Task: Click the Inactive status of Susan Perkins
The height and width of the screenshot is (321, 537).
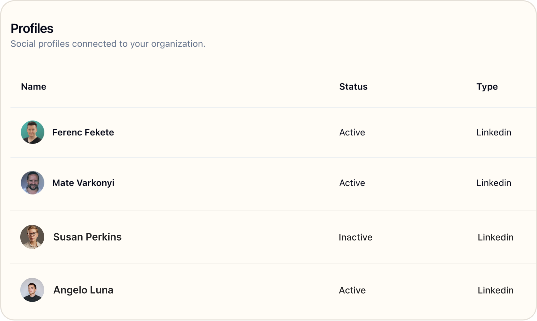Action: click(x=356, y=237)
